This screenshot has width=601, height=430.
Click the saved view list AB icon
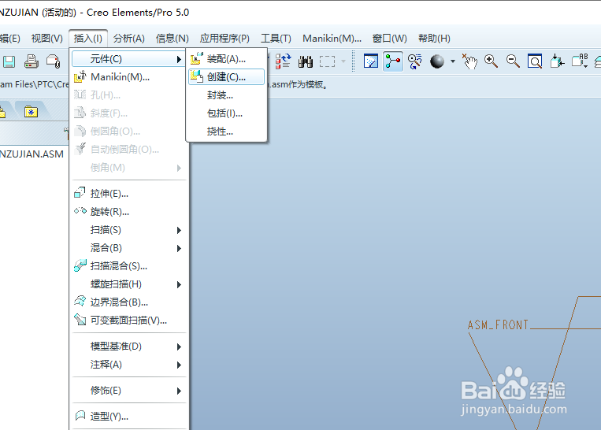coord(580,61)
